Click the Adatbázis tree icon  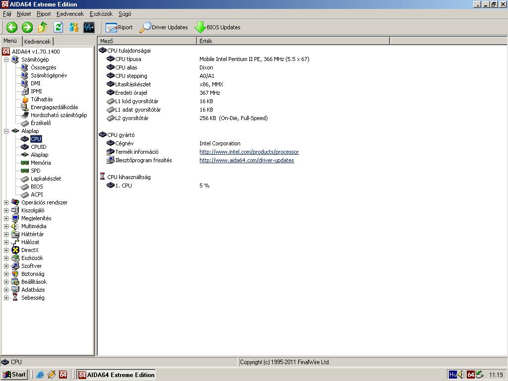click(15, 290)
